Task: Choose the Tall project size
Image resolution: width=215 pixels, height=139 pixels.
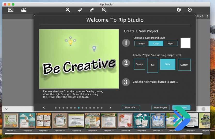Action: (153, 65)
